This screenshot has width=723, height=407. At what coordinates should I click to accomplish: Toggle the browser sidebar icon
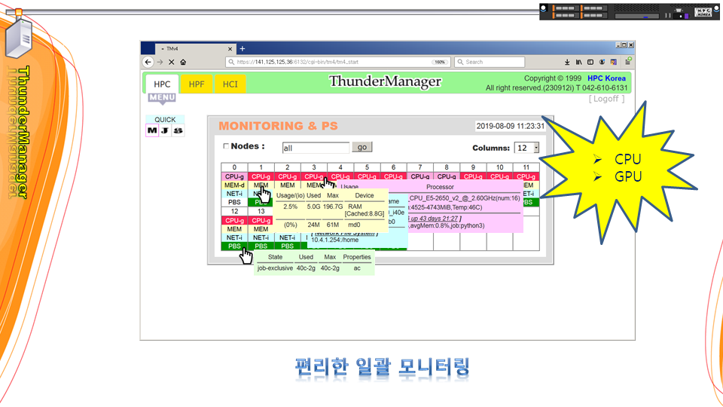click(590, 62)
